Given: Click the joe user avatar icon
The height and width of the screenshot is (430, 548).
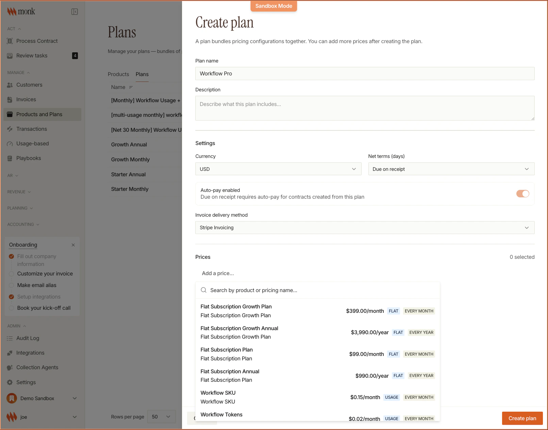Looking at the screenshot, I should pyautogui.click(x=12, y=417).
